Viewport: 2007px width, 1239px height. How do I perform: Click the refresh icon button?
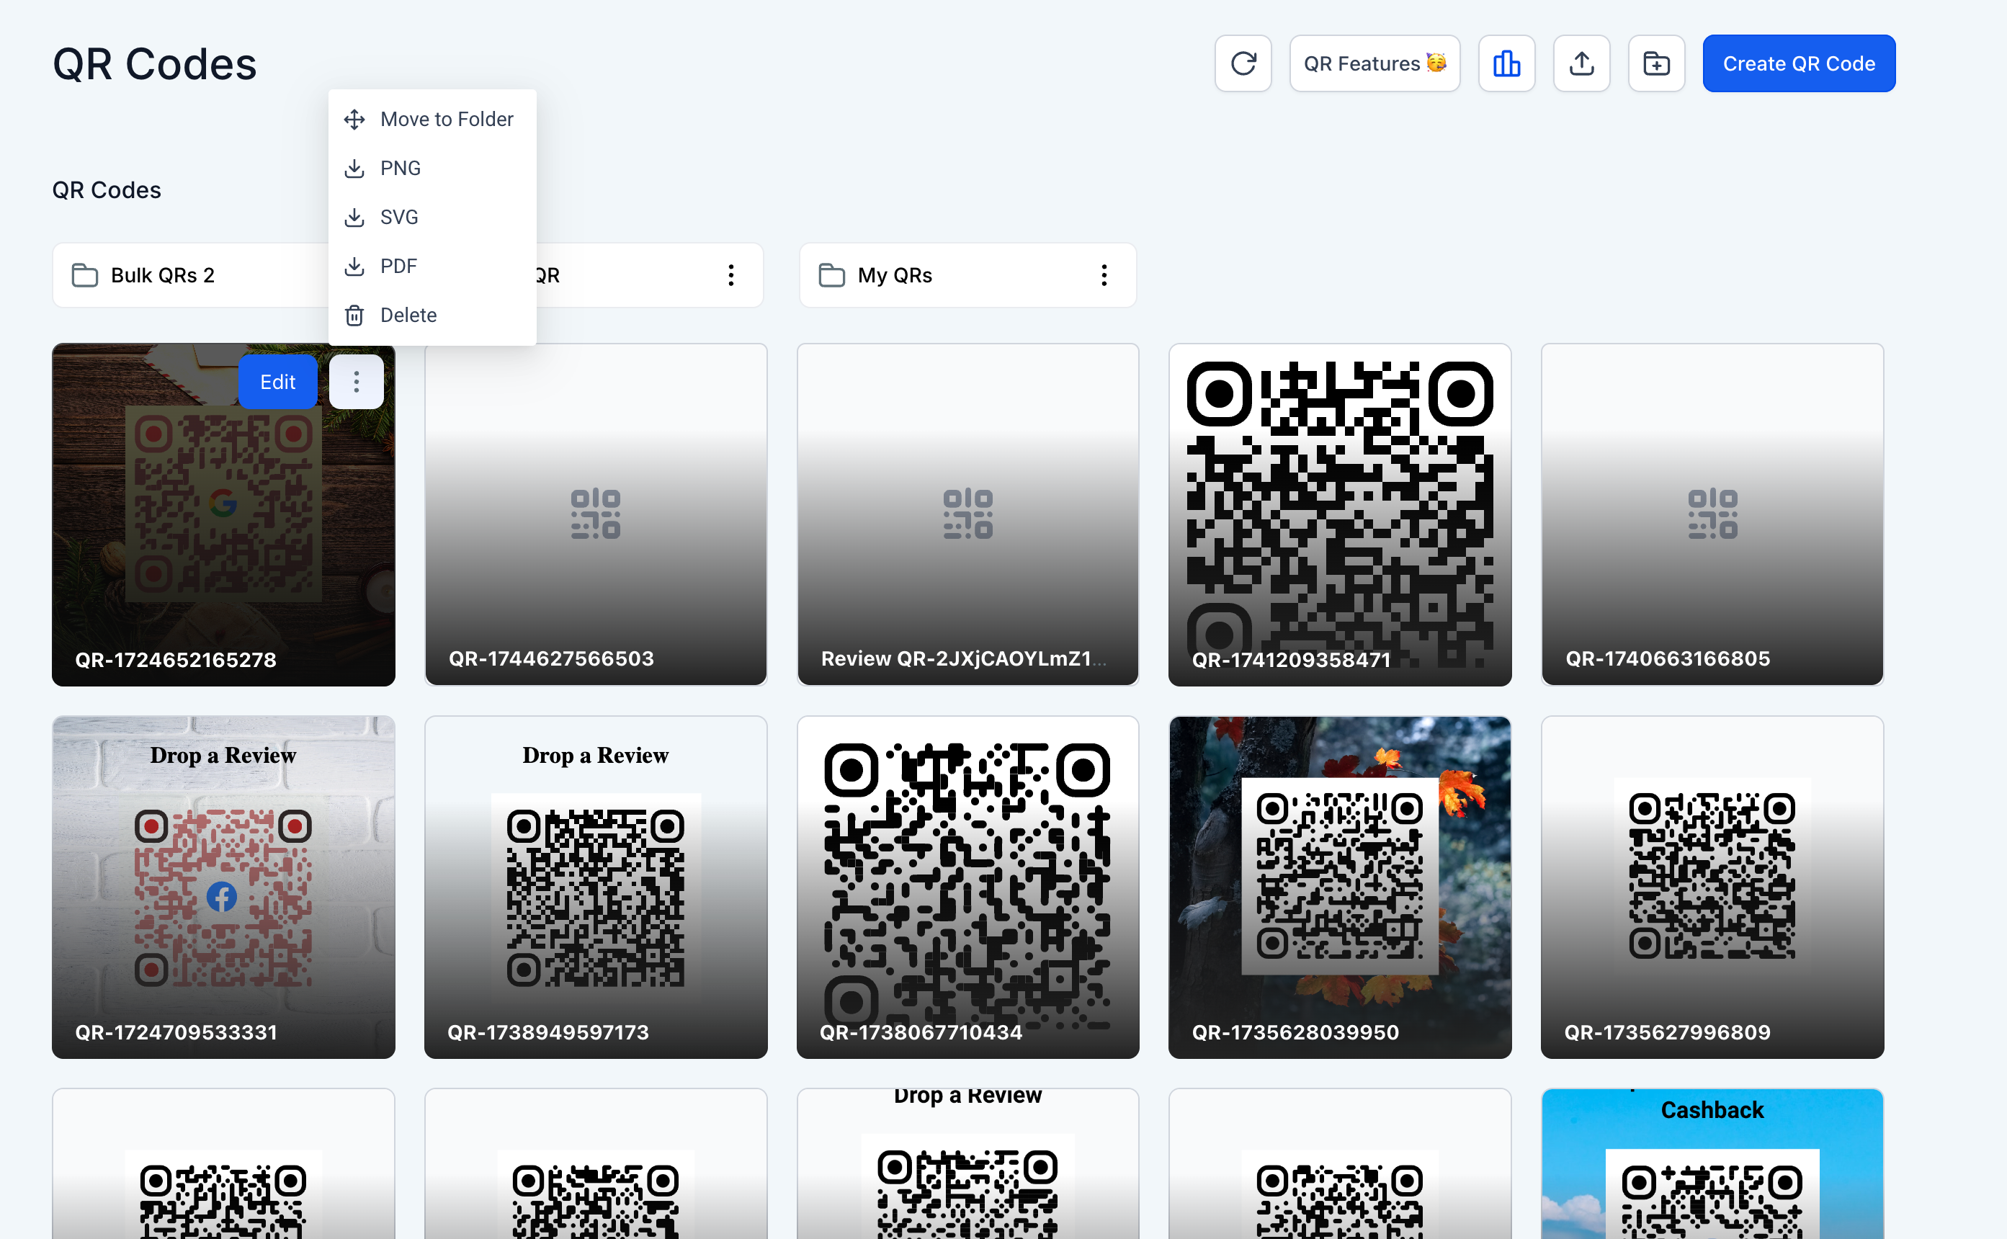pyautogui.click(x=1243, y=63)
